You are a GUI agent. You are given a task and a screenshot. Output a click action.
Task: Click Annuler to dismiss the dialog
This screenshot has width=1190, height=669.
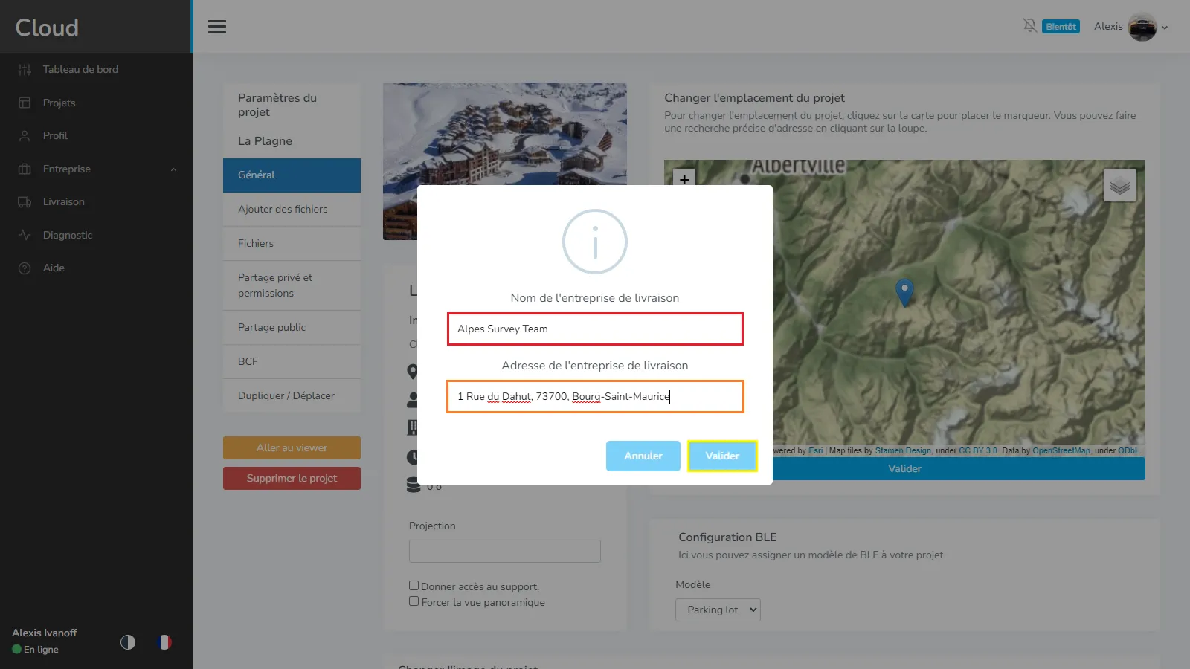(x=643, y=456)
